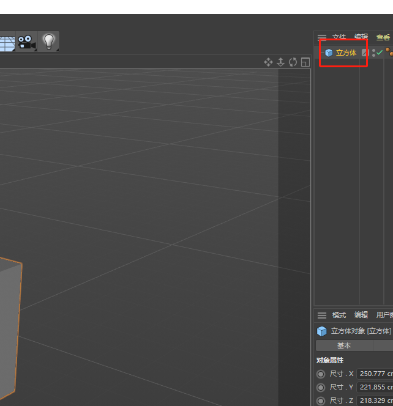Open the object manager hamburger menu

[x=322, y=37]
